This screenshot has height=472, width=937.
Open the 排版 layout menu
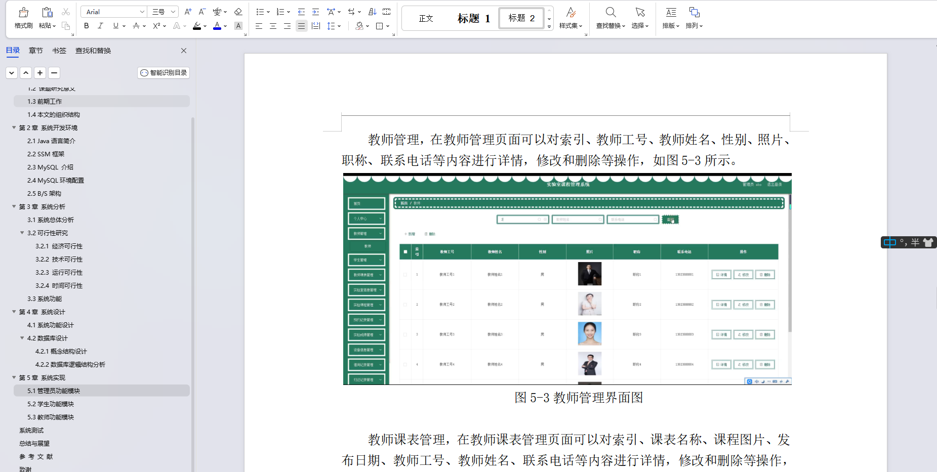[671, 18]
